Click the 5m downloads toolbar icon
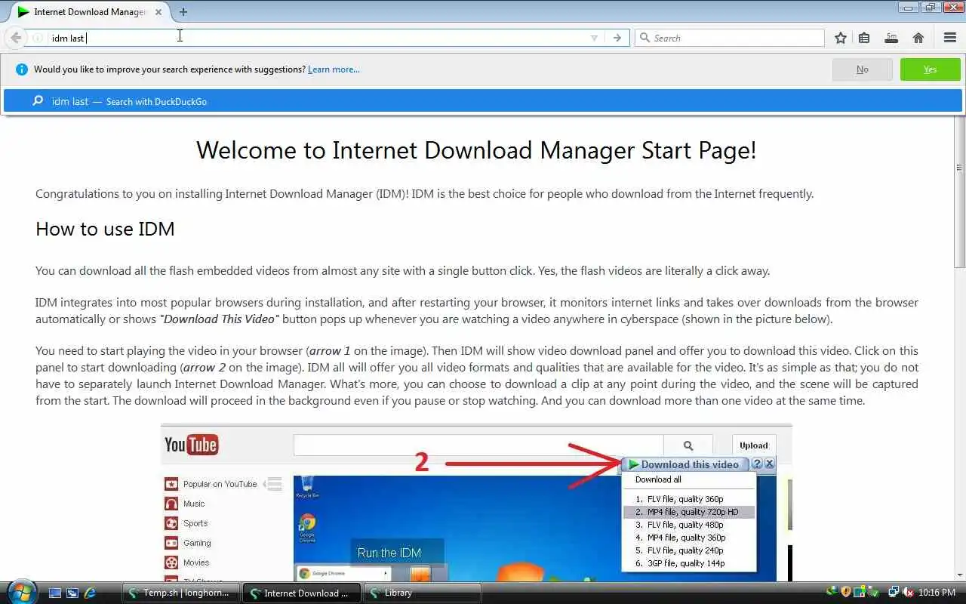Image resolution: width=966 pixels, height=604 pixels. tap(891, 38)
